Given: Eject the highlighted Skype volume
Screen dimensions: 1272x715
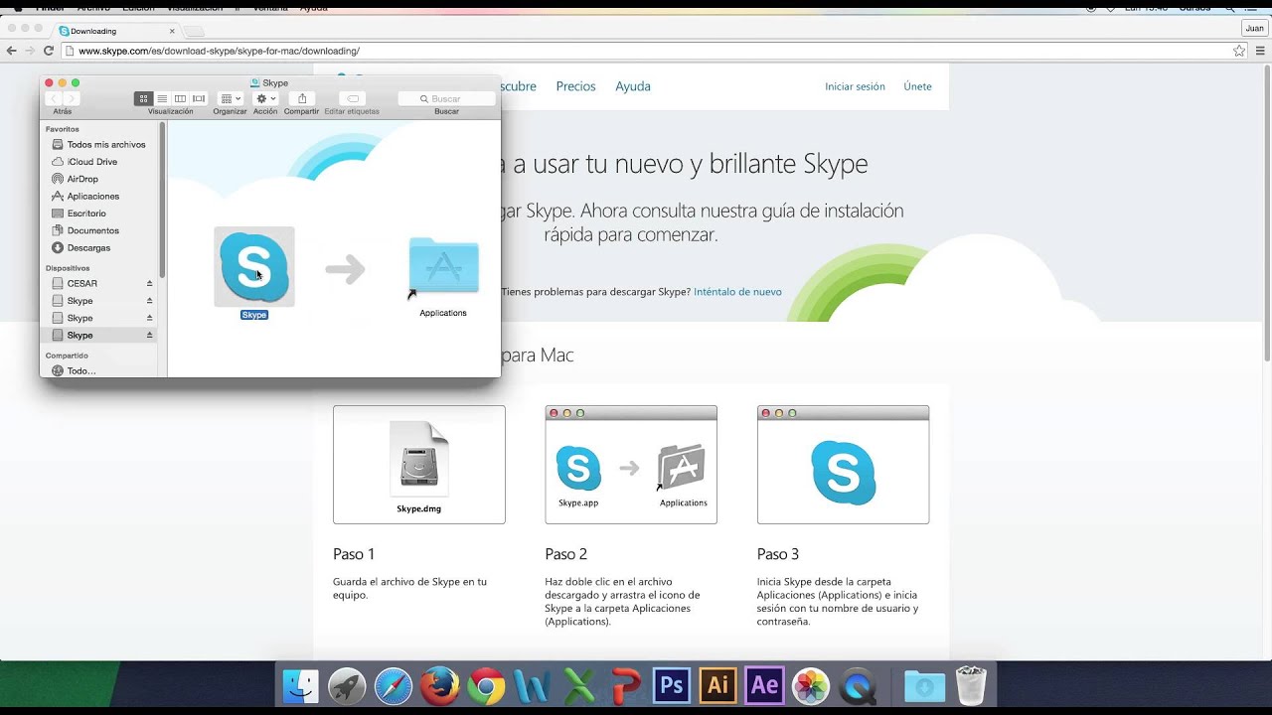Looking at the screenshot, I should (150, 335).
